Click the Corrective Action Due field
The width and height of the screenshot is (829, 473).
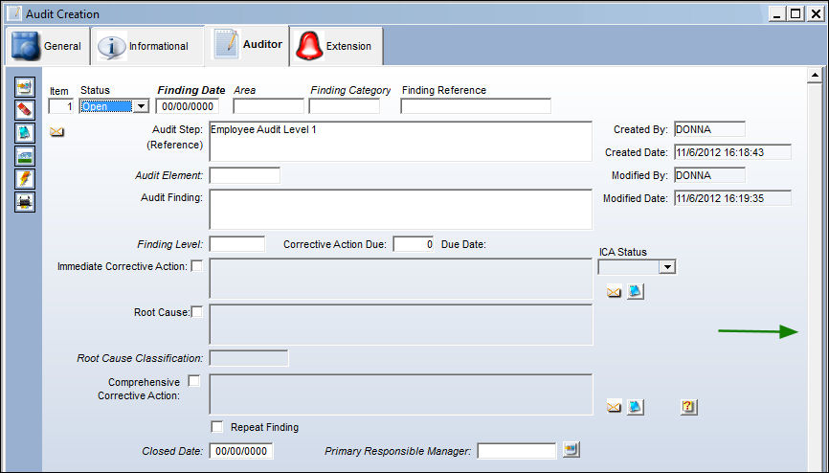tap(414, 244)
